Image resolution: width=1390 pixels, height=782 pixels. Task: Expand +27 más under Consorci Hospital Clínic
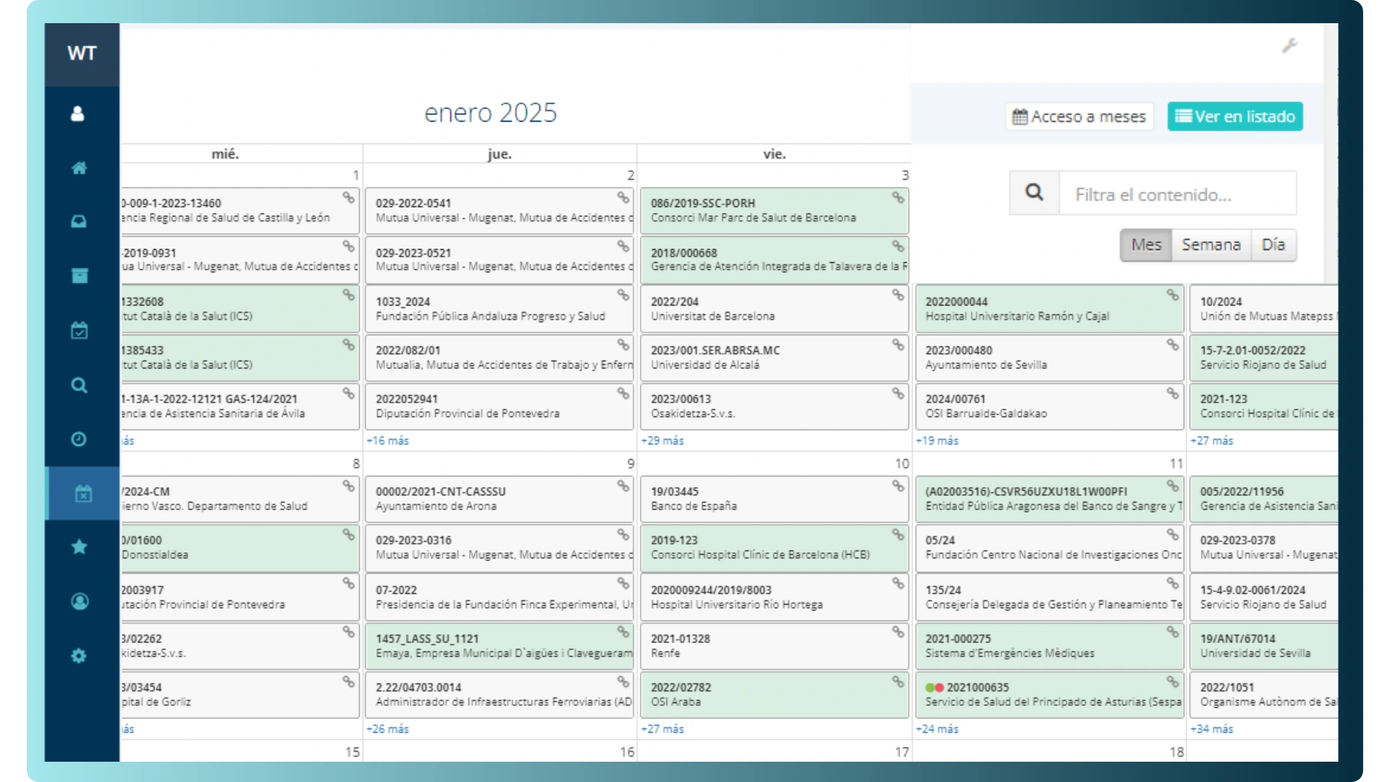click(1211, 441)
